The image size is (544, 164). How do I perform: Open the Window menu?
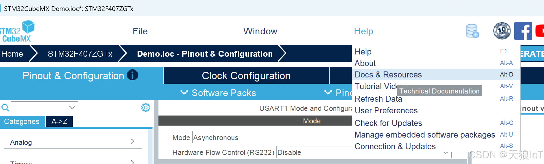[260, 31]
